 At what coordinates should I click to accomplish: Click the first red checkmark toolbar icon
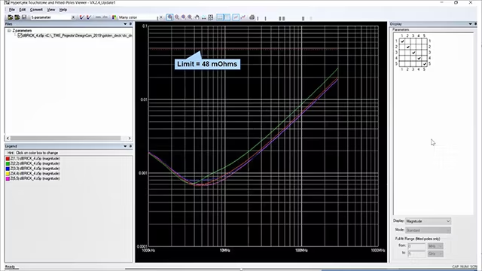[82, 17]
